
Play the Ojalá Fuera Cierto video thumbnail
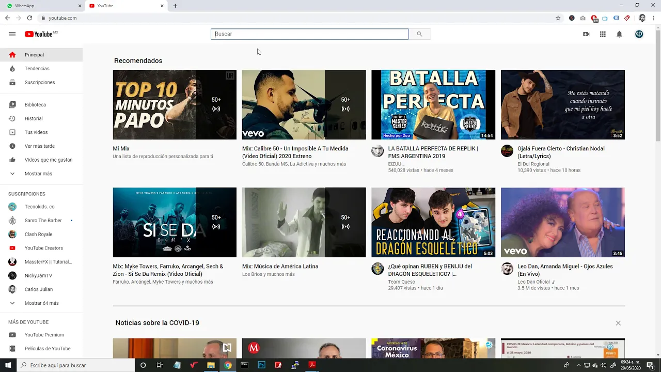pos(562,105)
